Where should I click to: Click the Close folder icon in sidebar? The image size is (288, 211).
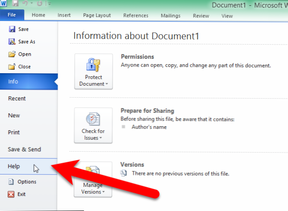pyautogui.click(x=12, y=66)
